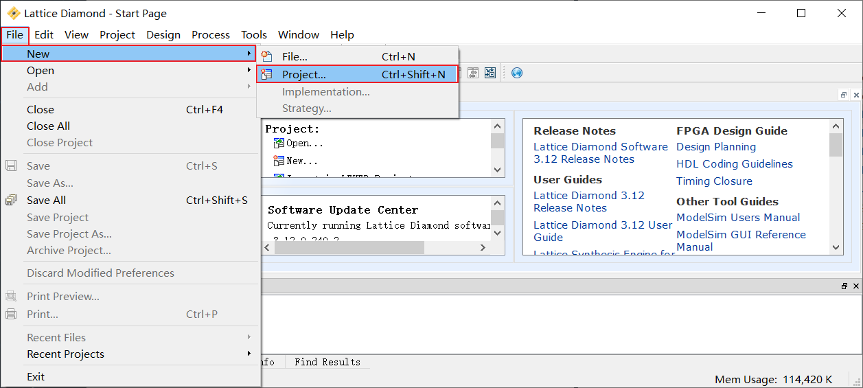
Task: Choose Project... Ctrl+Shift+N in submenu
Action: pos(357,74)
